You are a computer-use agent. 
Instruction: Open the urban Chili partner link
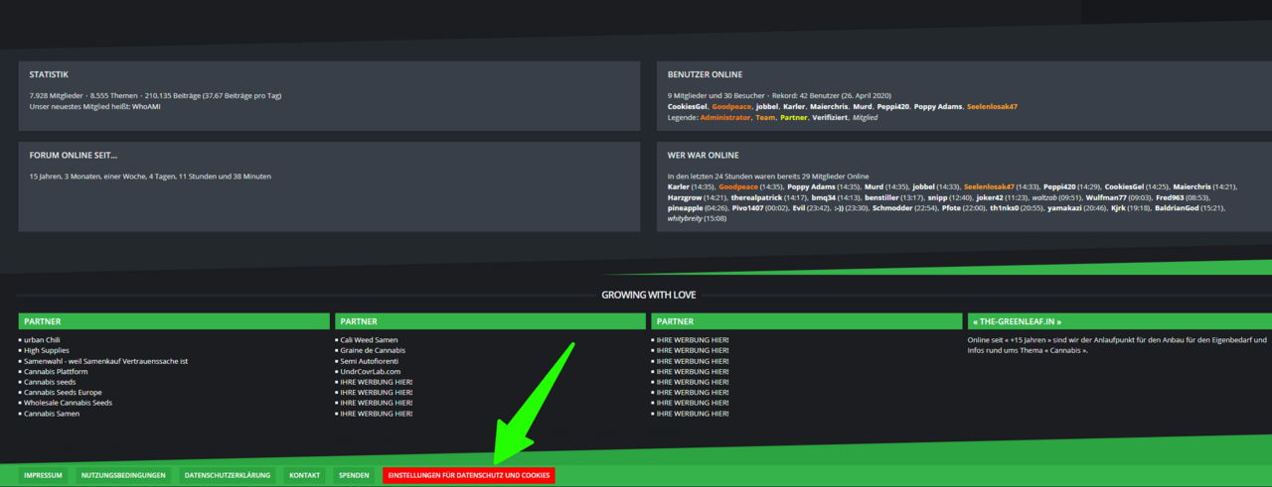coord(45,339)
